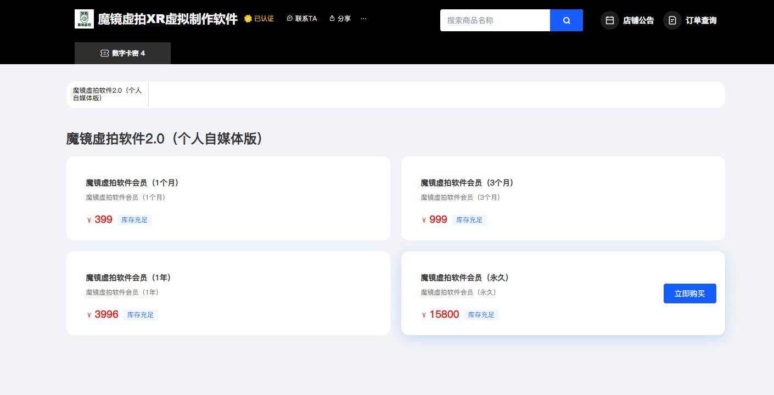
Task: Click the 已认证 verified badge icon
Action: (249, 18)
